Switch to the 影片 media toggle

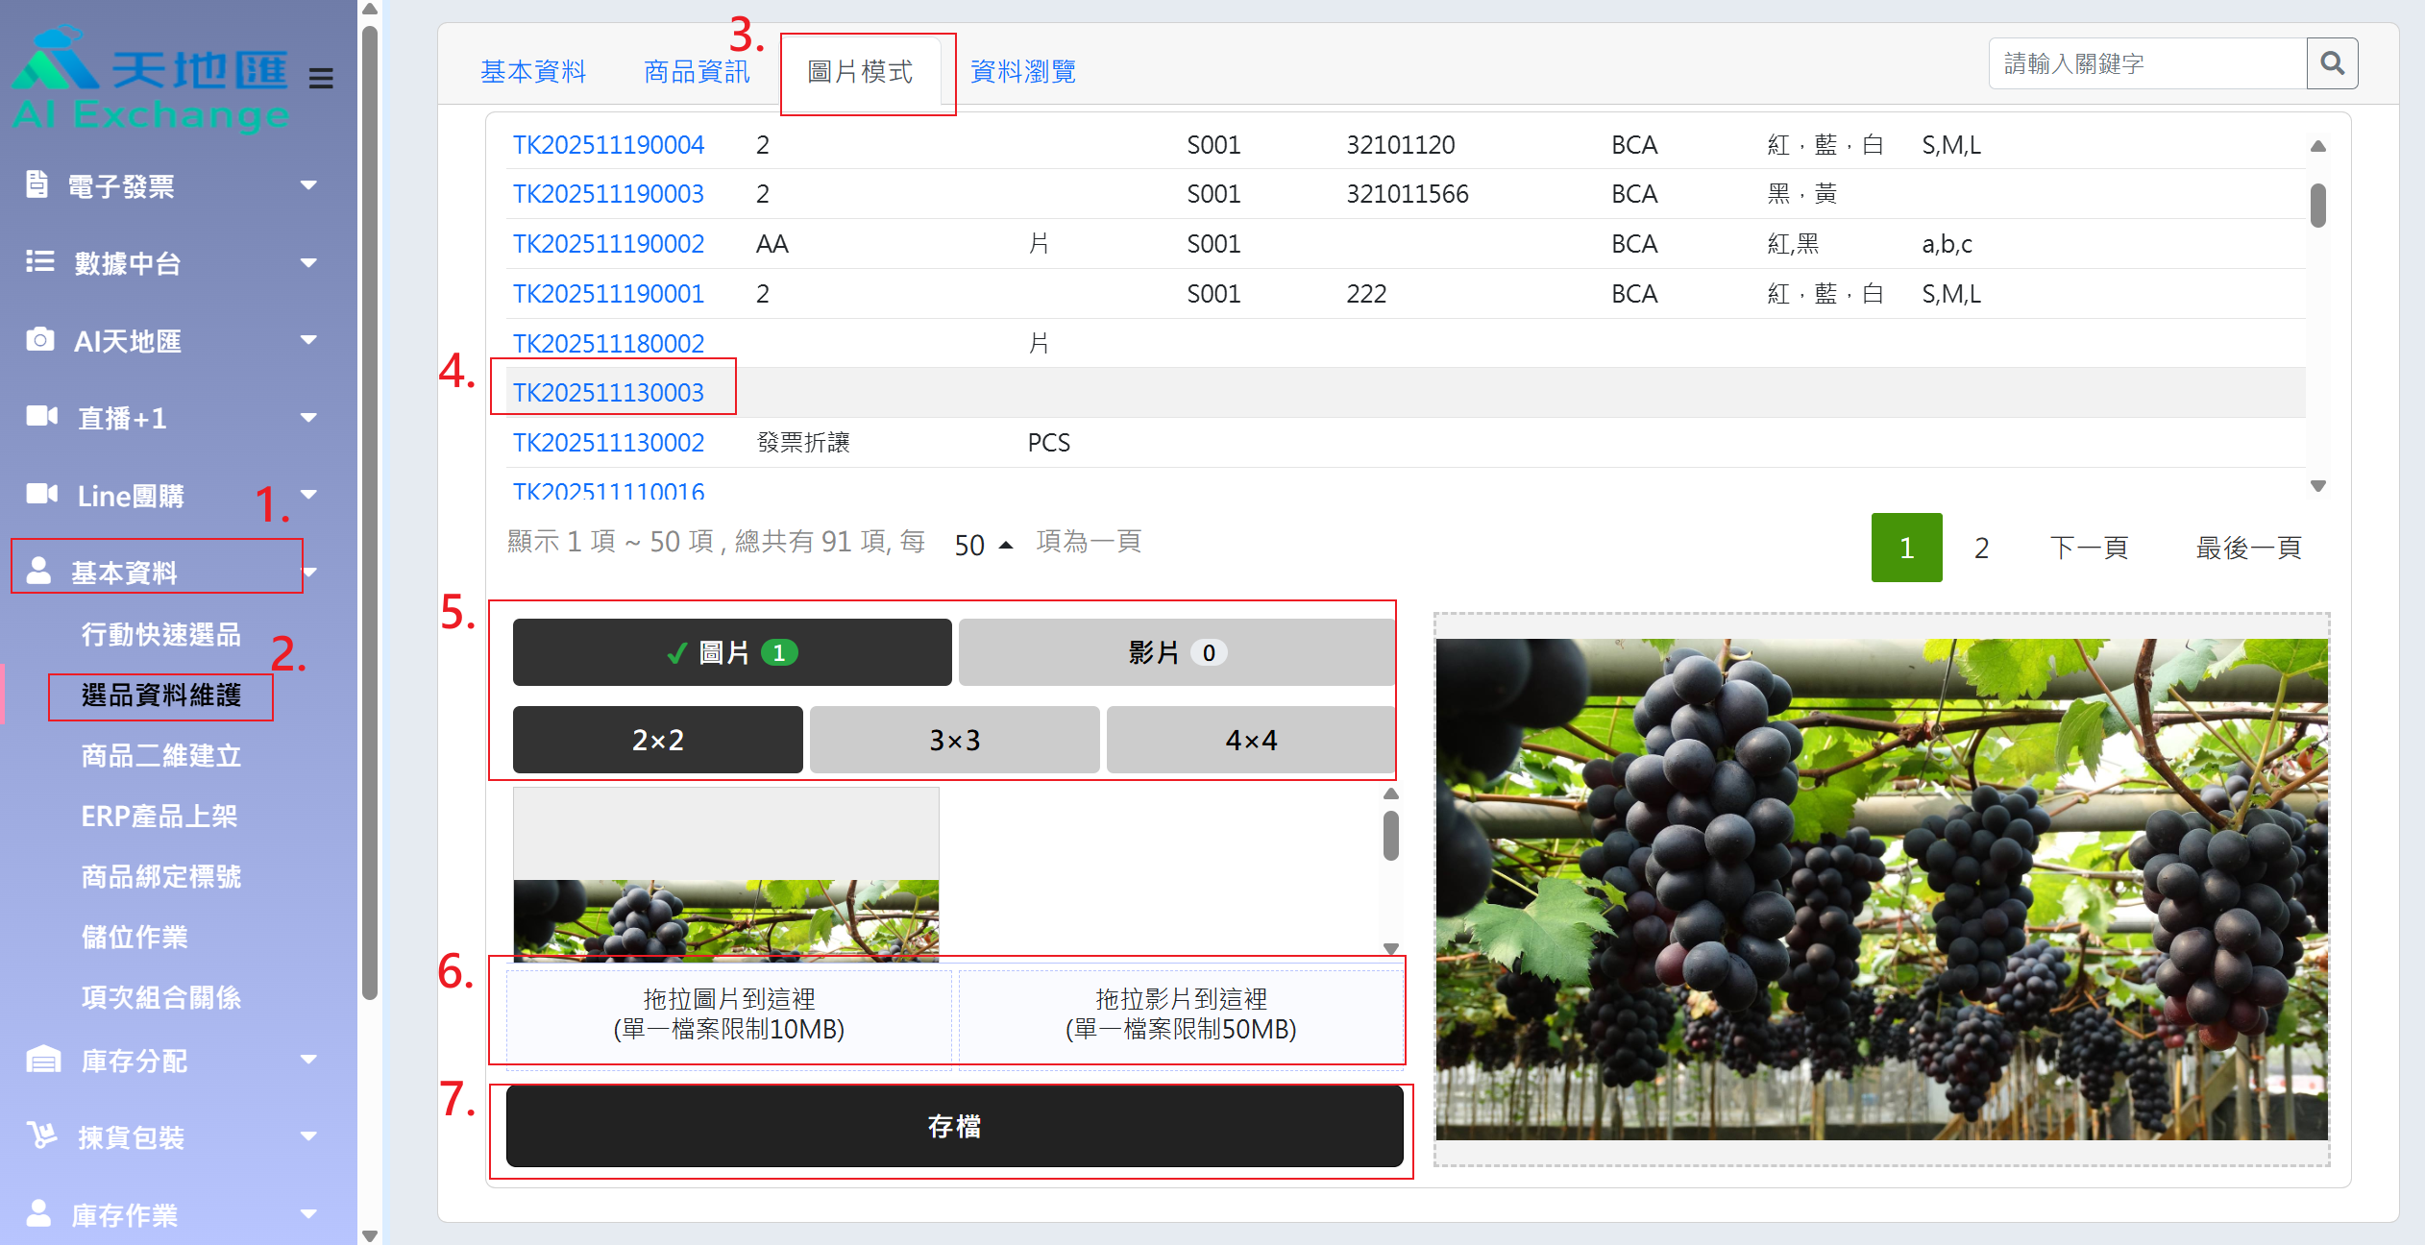[1176, 652]
